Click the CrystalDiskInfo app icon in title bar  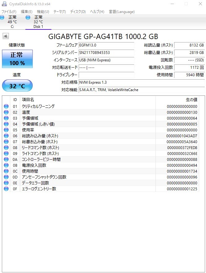[x=4, y=4]
